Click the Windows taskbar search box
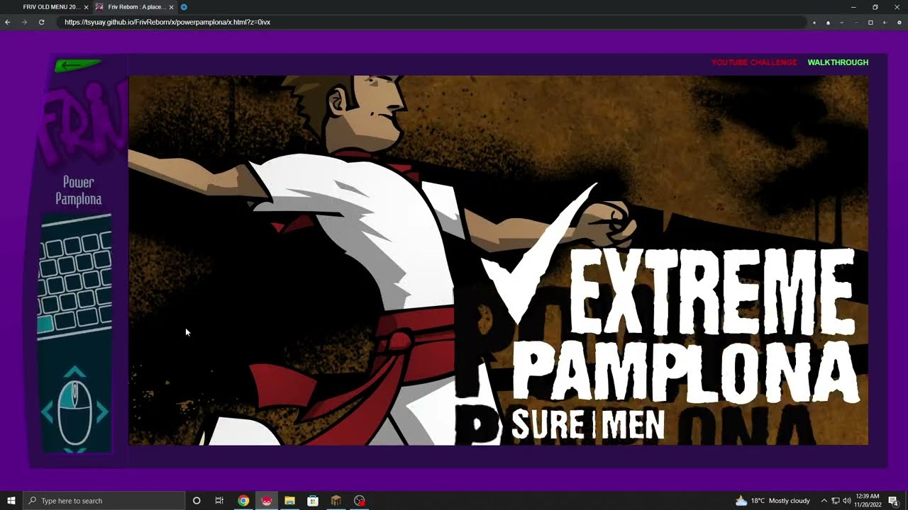The height and width of the screenshot is (510, 908). tap(104, 501)
